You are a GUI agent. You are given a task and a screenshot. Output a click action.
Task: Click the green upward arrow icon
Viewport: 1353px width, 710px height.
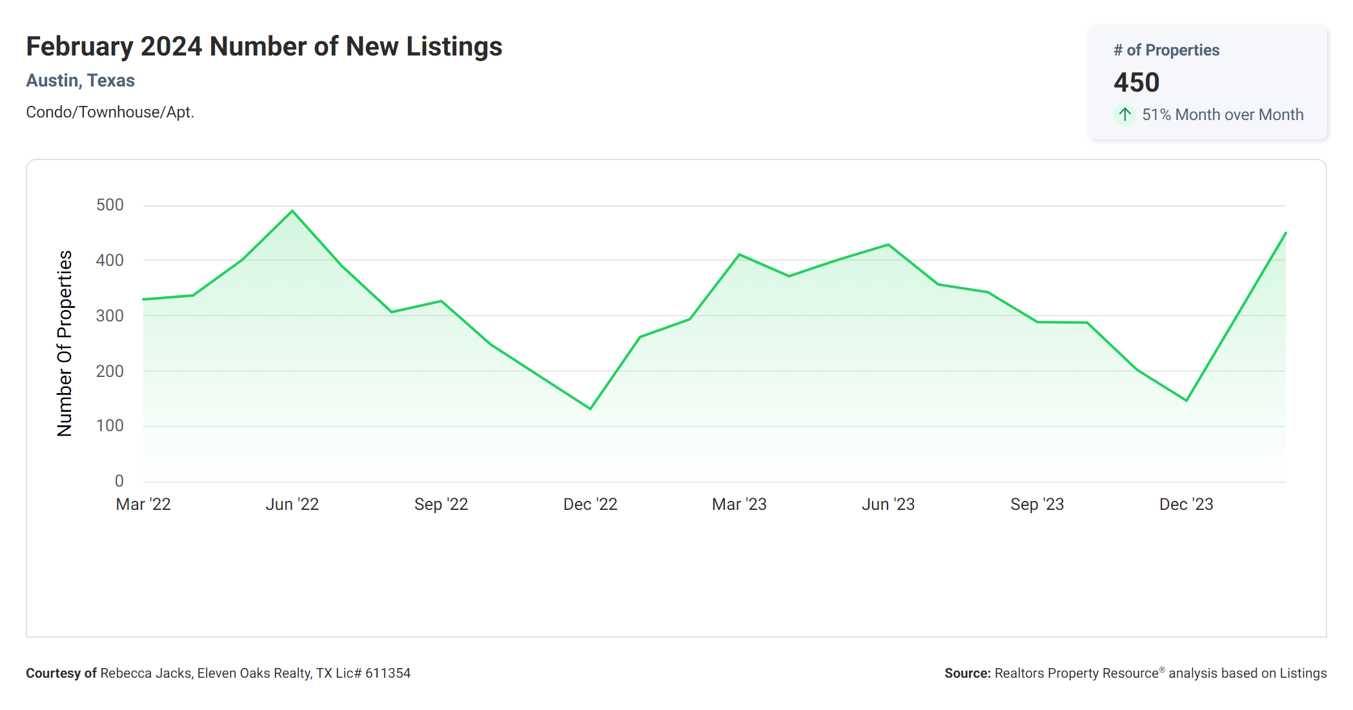point(1124,115)
